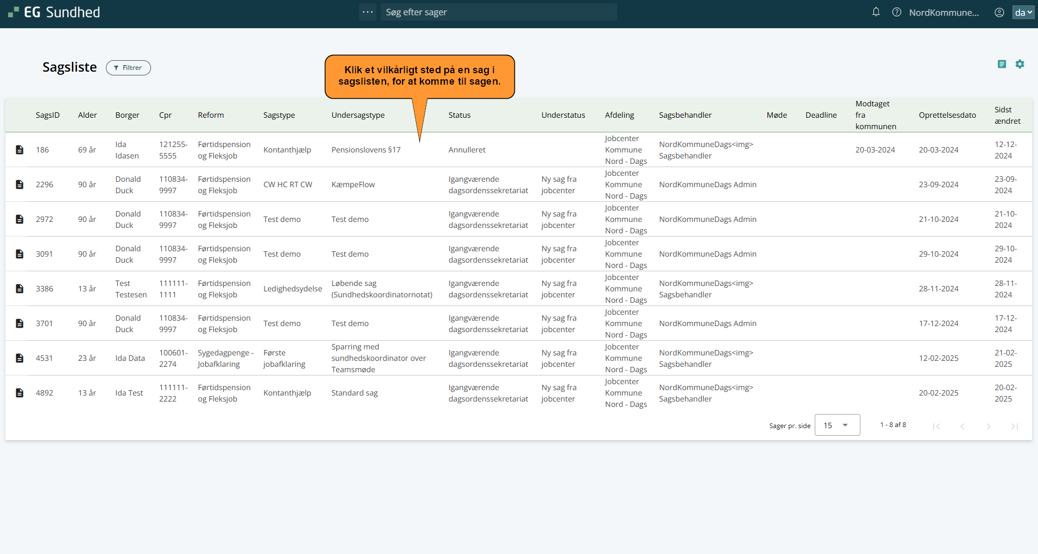1038x554 pixels.
Task: Open the help question mark icon
Action: tap(897, 12)
